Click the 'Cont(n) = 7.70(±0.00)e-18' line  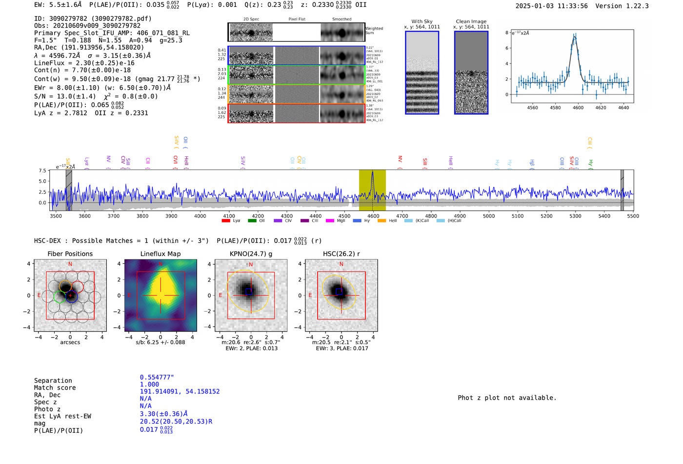click(82, 70)
